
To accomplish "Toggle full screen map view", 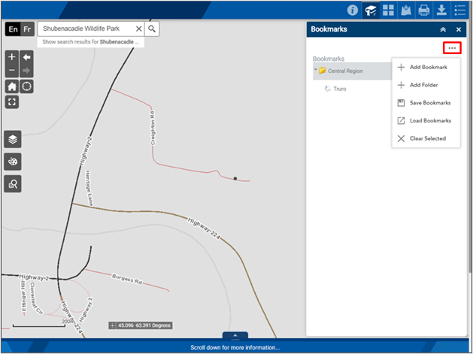I will coord(12,102).
